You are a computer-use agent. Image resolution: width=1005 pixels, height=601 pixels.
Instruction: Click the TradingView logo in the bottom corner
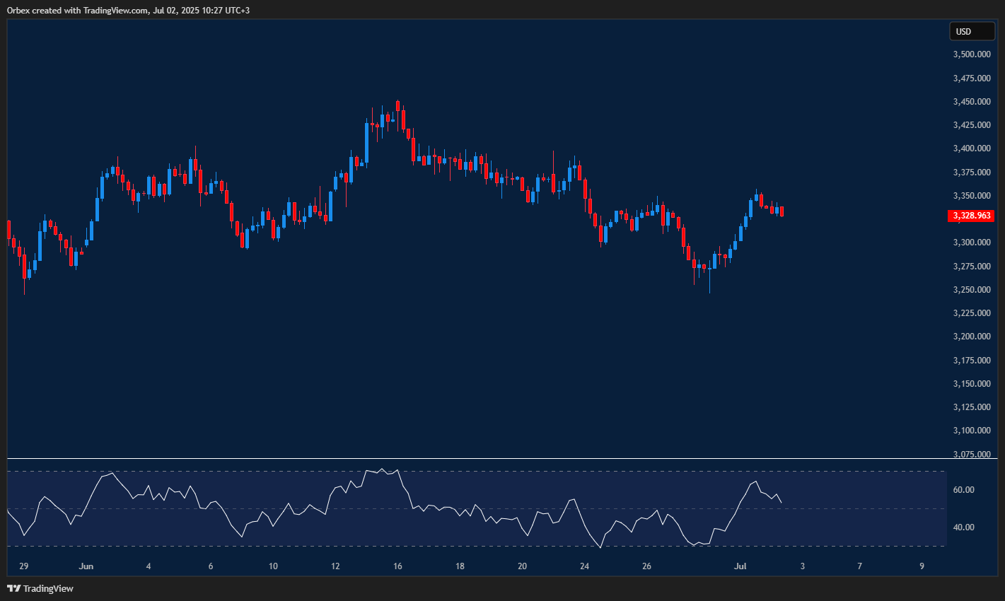tap(40, 588)
